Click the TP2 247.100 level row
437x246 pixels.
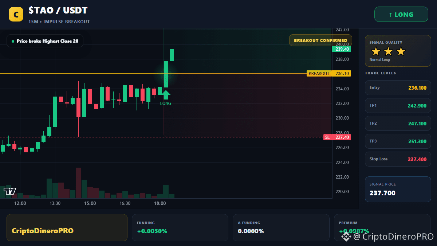(x=398, y=124)
